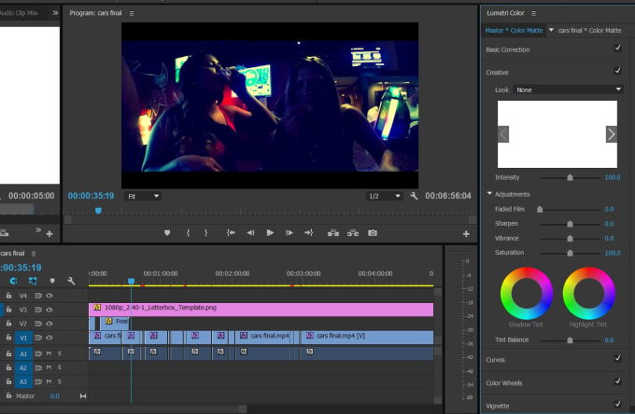Open Basic Correction section
This screenshot has height=414, width=635.
coord(508,49)
